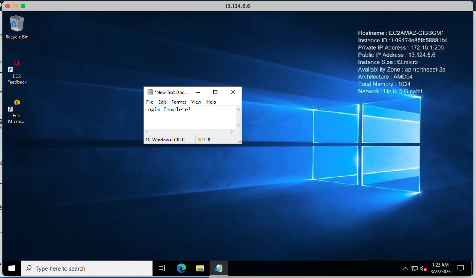Click the Notepad vertical scrollbar up arrow
Screen dimensions: 476x278
pyautogui.click(x=238, y=109)
